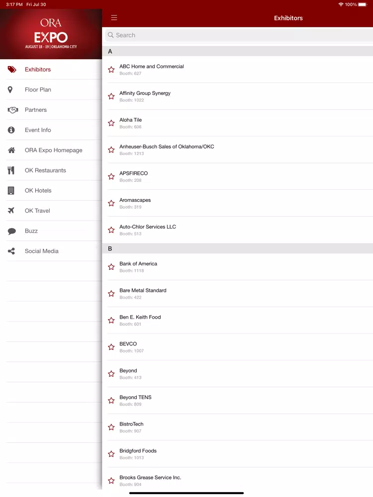Star the BEVCO exhibitor

pos(111,347)
